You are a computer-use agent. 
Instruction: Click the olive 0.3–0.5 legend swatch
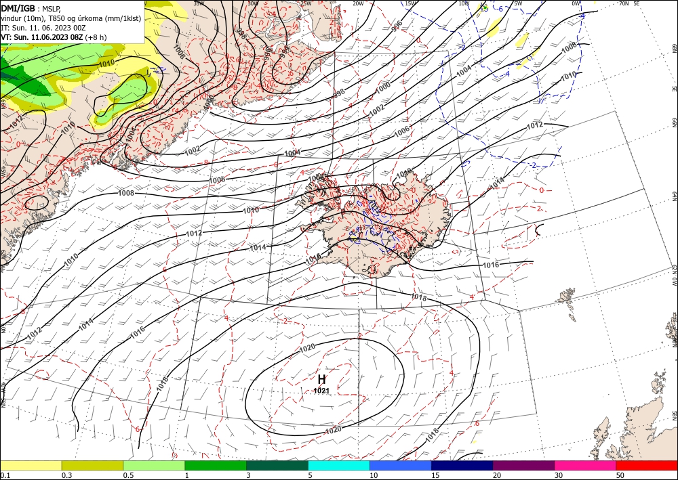point(92,465)
